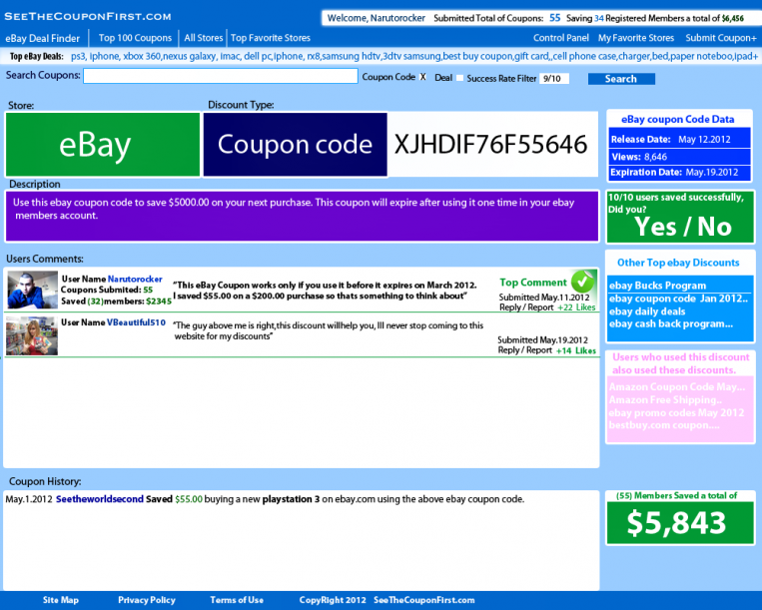Click the $6,456 total savings figure
The width and height of the screenshot is (762, 610).
[x=733, y=18]
